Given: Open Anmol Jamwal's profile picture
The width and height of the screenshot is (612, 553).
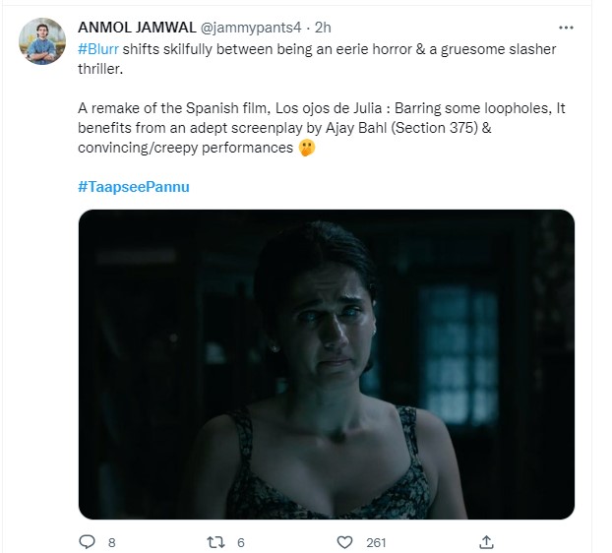Looking at the screenshot, I should 43,40.
